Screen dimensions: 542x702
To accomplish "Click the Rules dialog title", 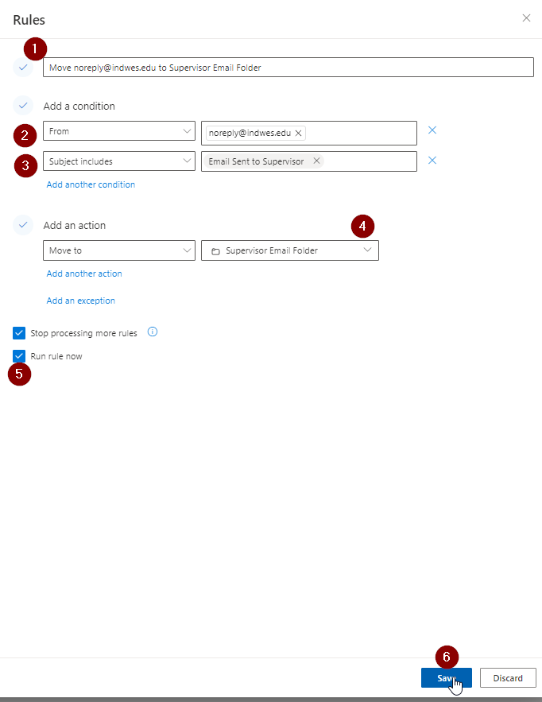I will pos(29,20).
